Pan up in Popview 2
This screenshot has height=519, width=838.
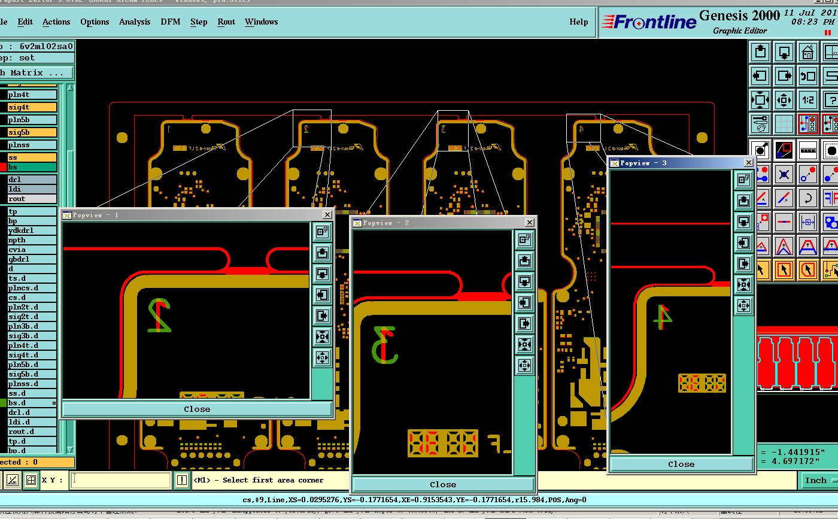pos(524,260)
